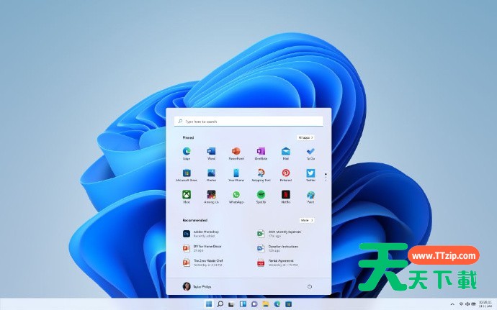Open DIY for Home Decor presentation
The image size is (497, 310).
[202, 248]
